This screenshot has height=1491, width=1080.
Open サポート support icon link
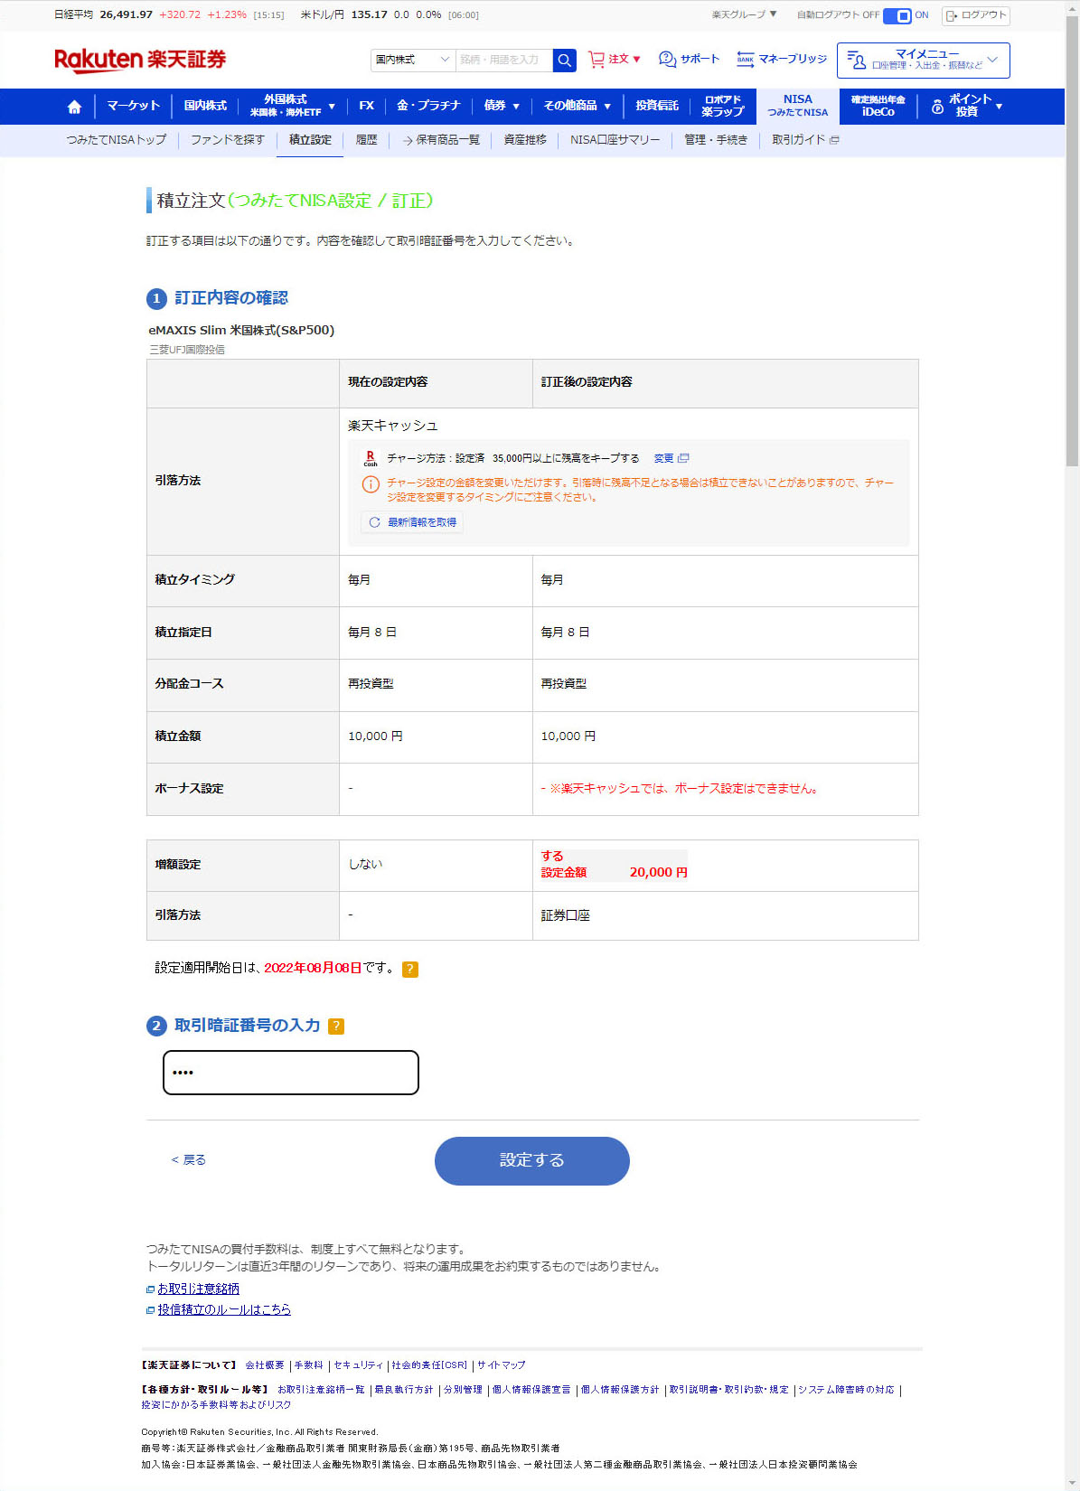[x=689, y=60]
